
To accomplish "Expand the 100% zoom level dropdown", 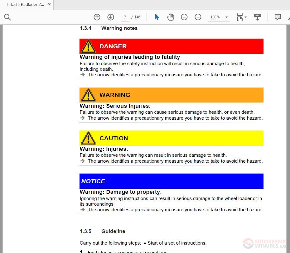I will tap(226, 17).
